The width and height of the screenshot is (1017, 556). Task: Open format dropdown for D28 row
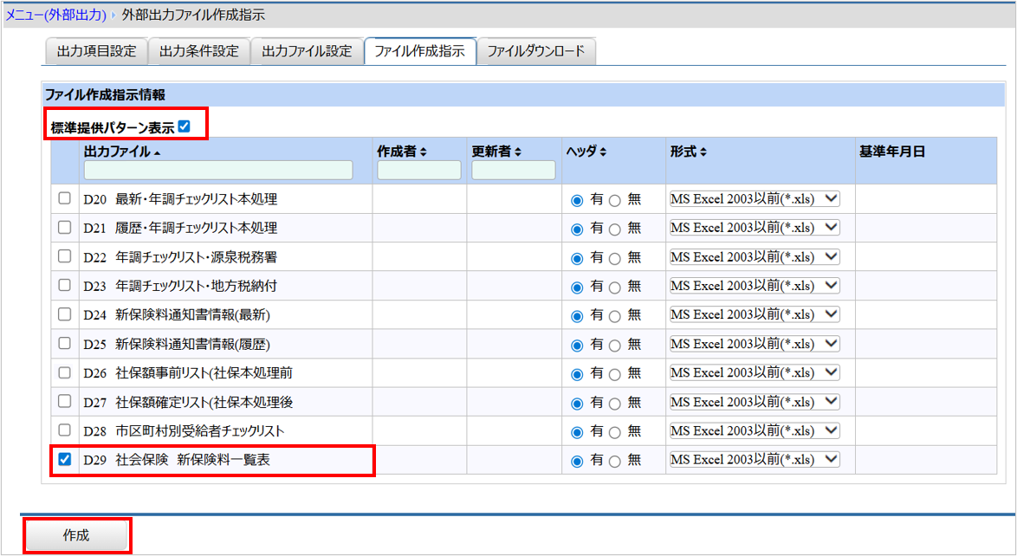click(755, 430)
